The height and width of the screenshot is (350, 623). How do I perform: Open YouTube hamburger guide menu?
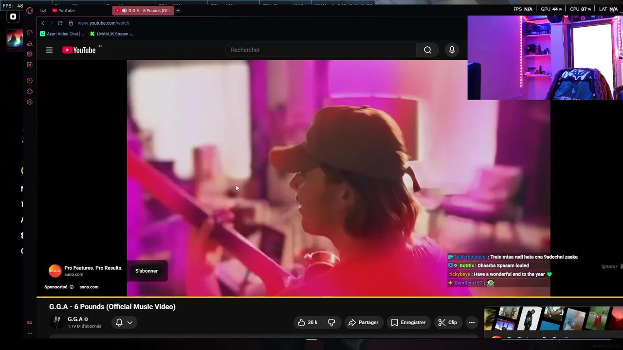tap(49, 50)
